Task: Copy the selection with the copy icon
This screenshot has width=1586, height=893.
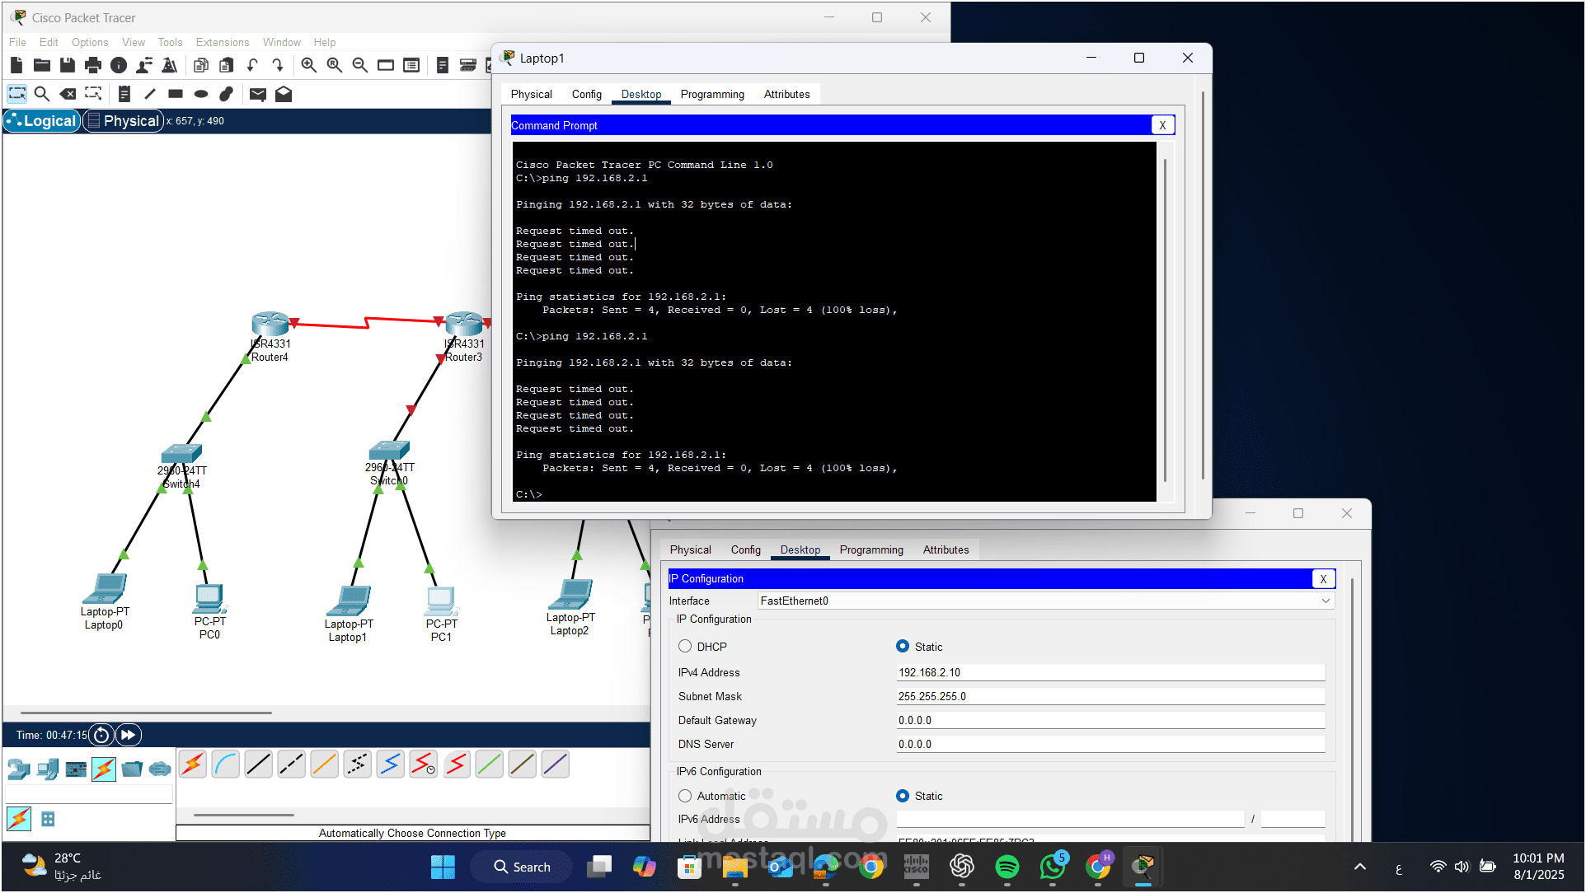Action: [201, 65]
